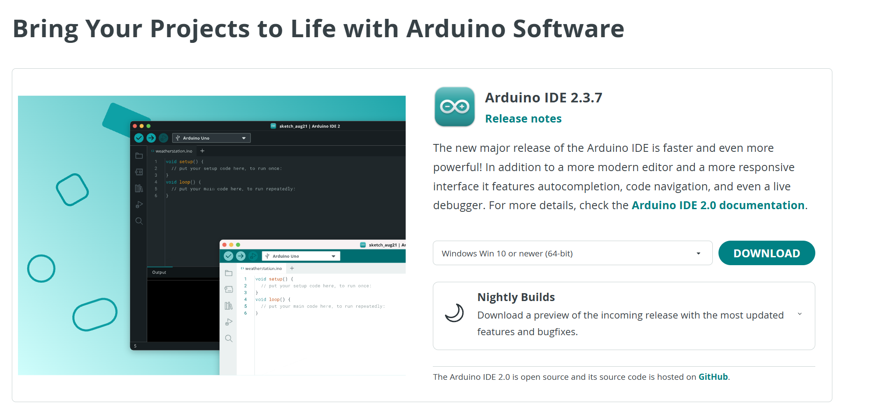Open Sketchbook folder icon in light IDE sidebar
874x410 pixels.
pyautogui.click(x=229, y=273)
